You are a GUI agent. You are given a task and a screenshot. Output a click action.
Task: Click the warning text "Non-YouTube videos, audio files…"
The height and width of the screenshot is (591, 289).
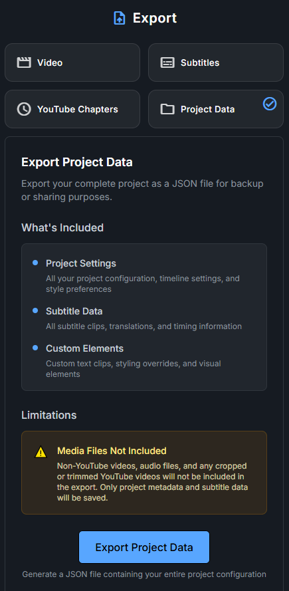pos(153,482)
